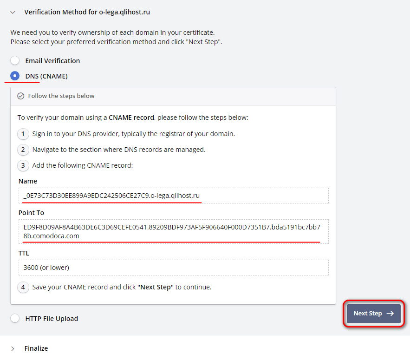
Task: Select the Email Verification radio button
Action: pos(15,60)
